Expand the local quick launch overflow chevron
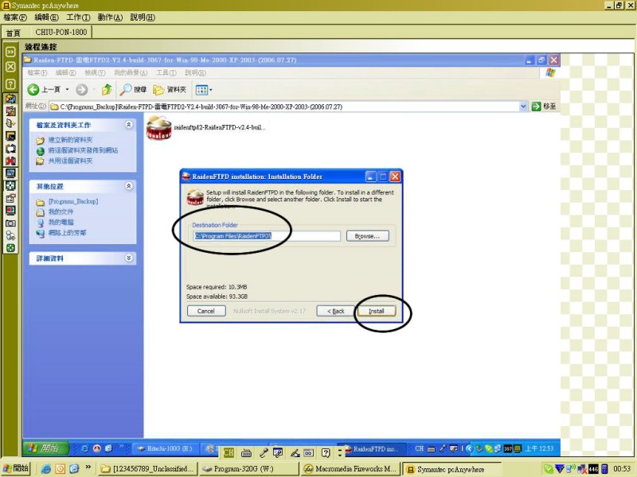This screenshot has height=477, width=637. tap(88, 467)
